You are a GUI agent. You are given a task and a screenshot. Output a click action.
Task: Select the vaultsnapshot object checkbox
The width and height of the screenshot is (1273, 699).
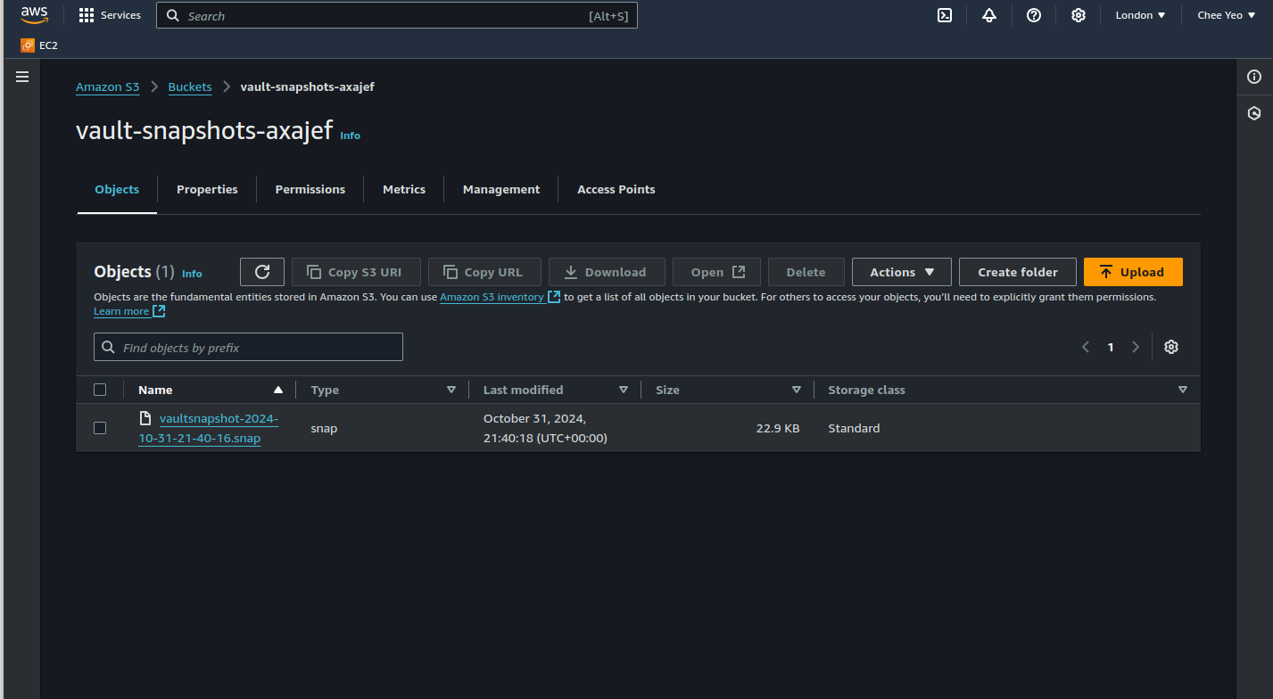pos(100,428)
